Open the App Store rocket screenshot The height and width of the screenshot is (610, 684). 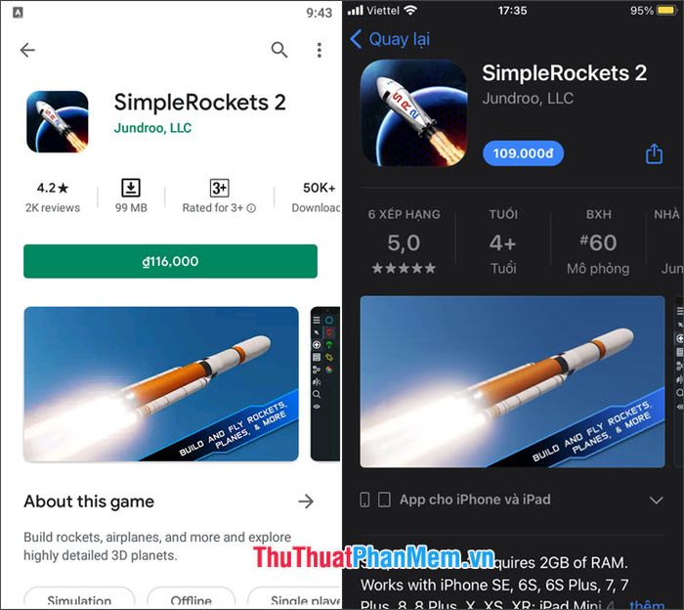512,382
